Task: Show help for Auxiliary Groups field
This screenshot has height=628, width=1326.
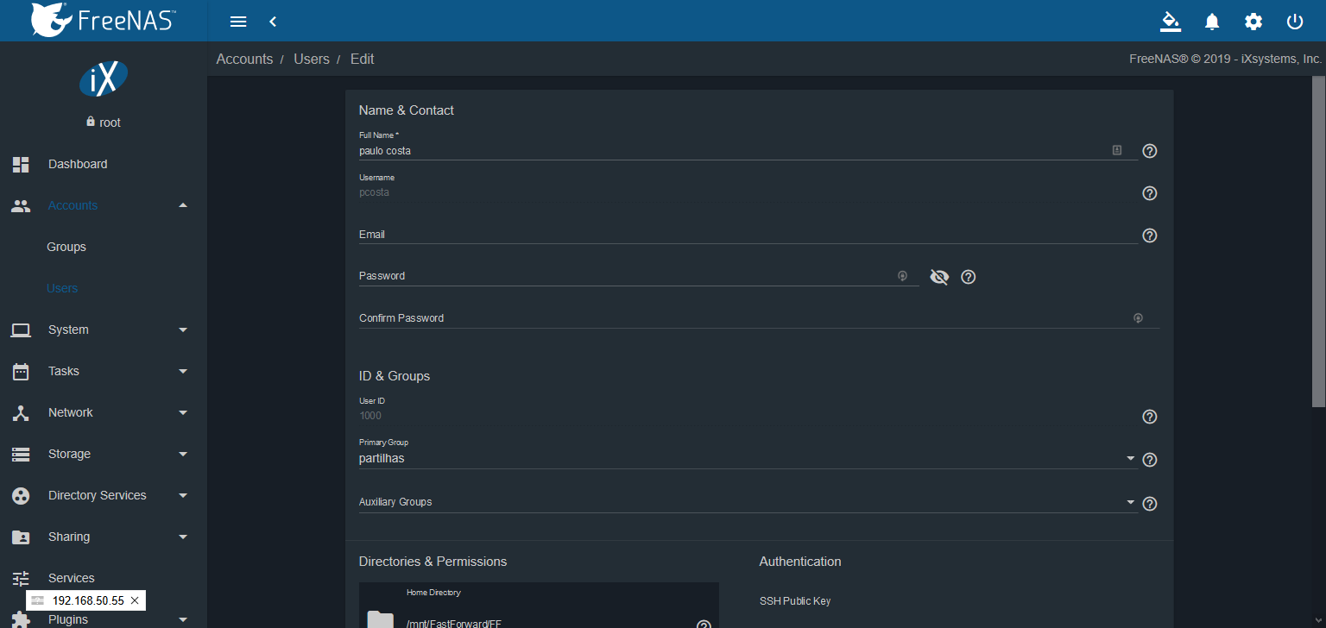Action: 1150,504
